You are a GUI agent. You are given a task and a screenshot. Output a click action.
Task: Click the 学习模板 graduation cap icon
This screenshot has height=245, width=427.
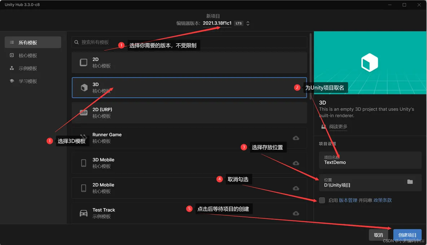12,81
